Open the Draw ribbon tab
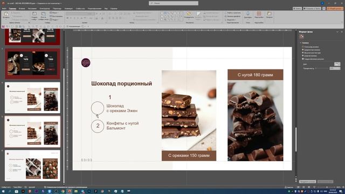The image size is (345, 194). pos(32,9)
